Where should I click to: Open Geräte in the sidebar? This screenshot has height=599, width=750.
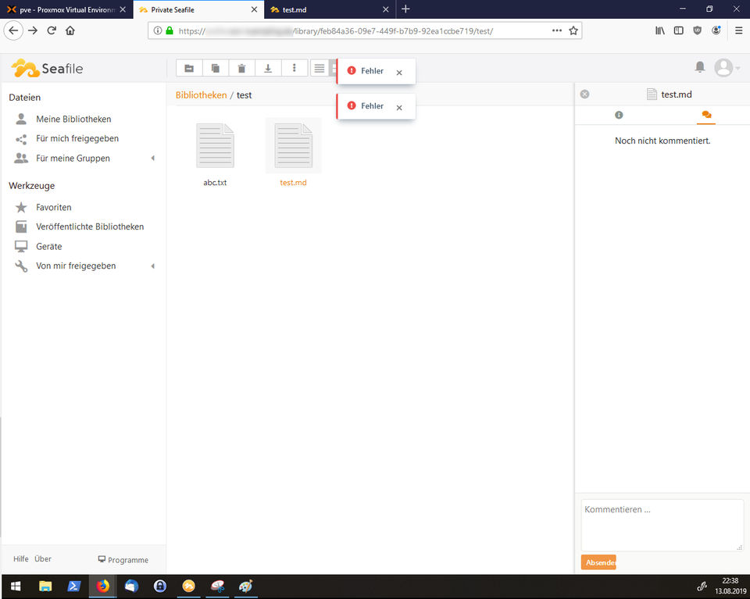point(48,247)
